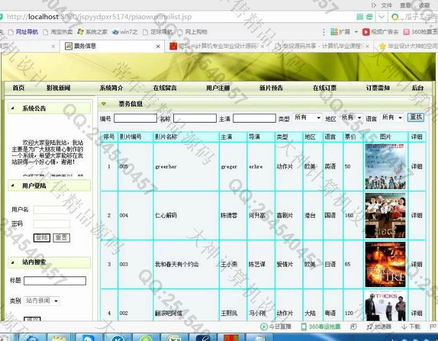Click the 登陆 login button

(42, 238)
